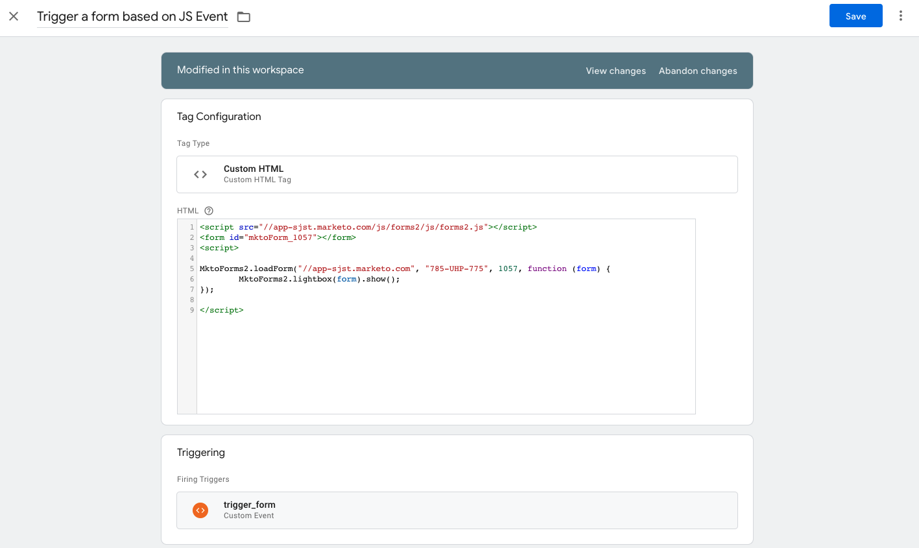Click the "785-UHP-775" string in the code
Viewport: 919px width, 548px height.
click(457, 268)
